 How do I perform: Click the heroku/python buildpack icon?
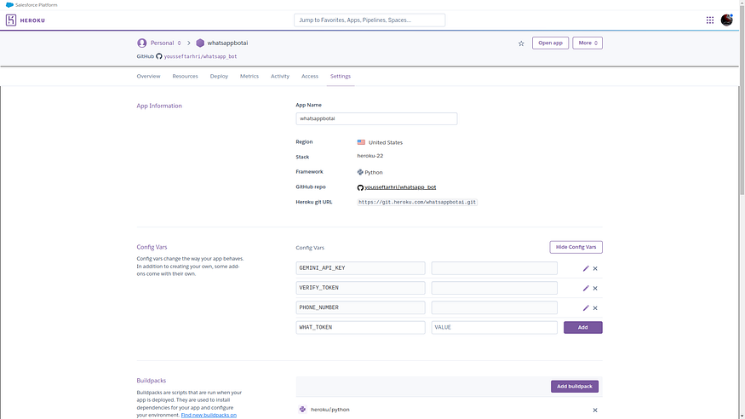tap(302, 409)
